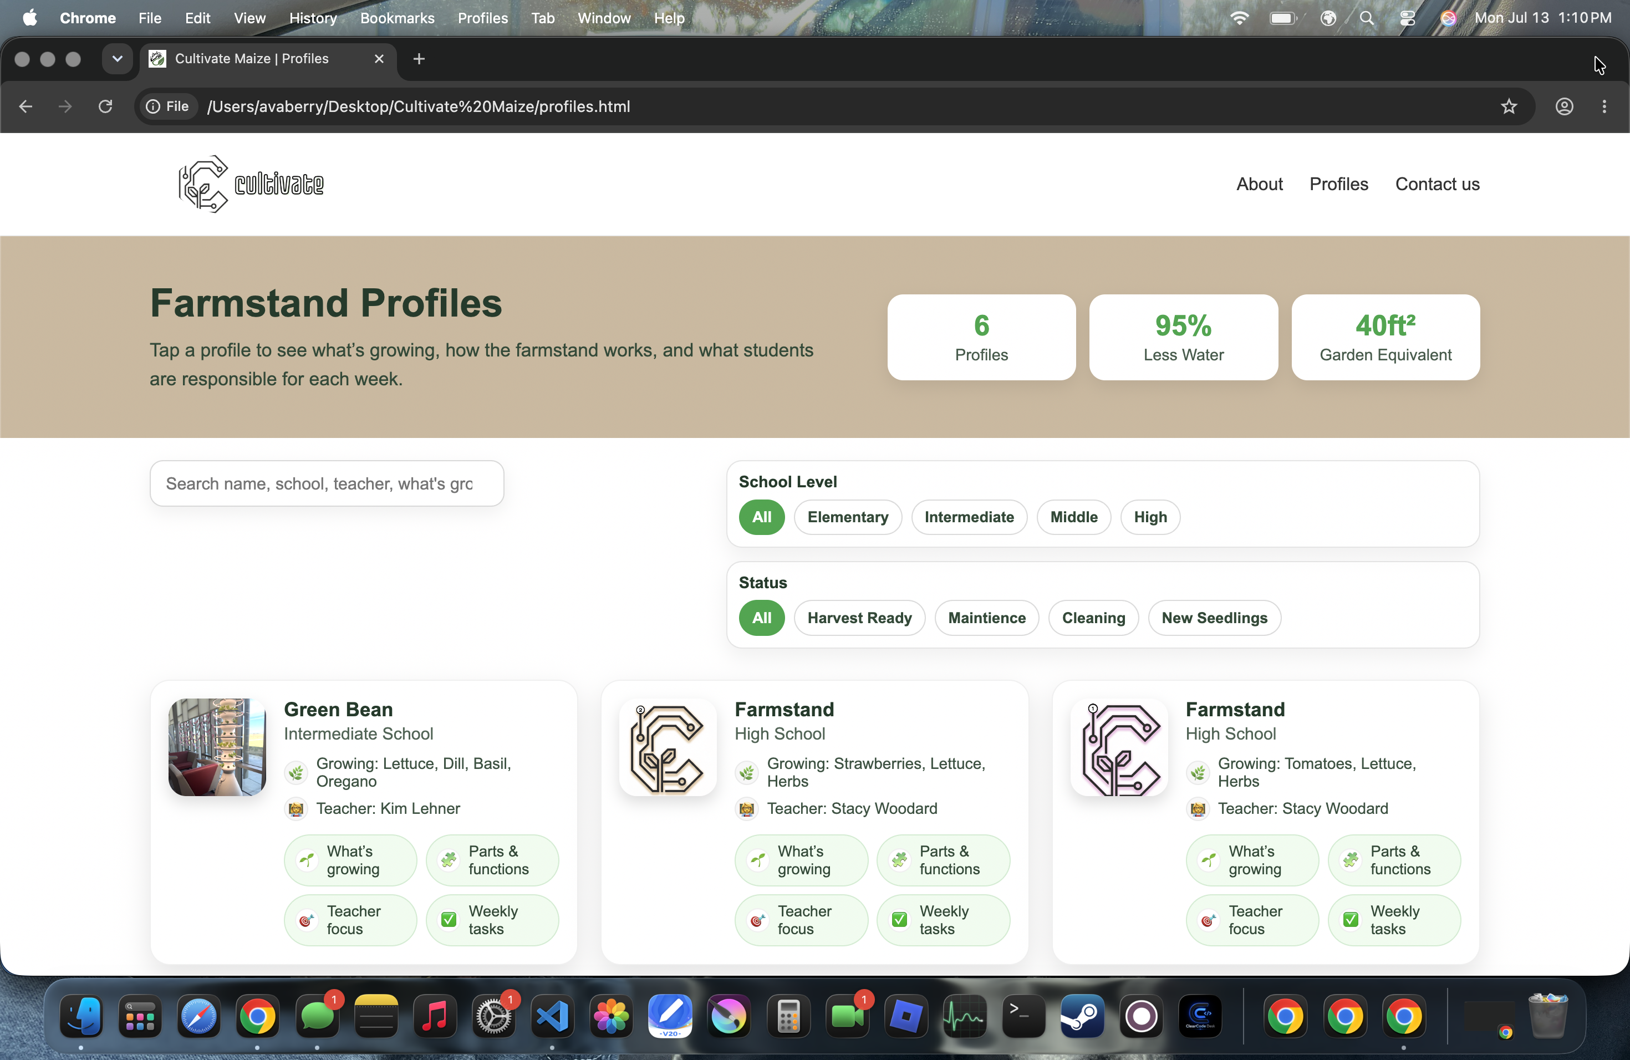Click the 95% Less Water stat card

point(1183,337)
